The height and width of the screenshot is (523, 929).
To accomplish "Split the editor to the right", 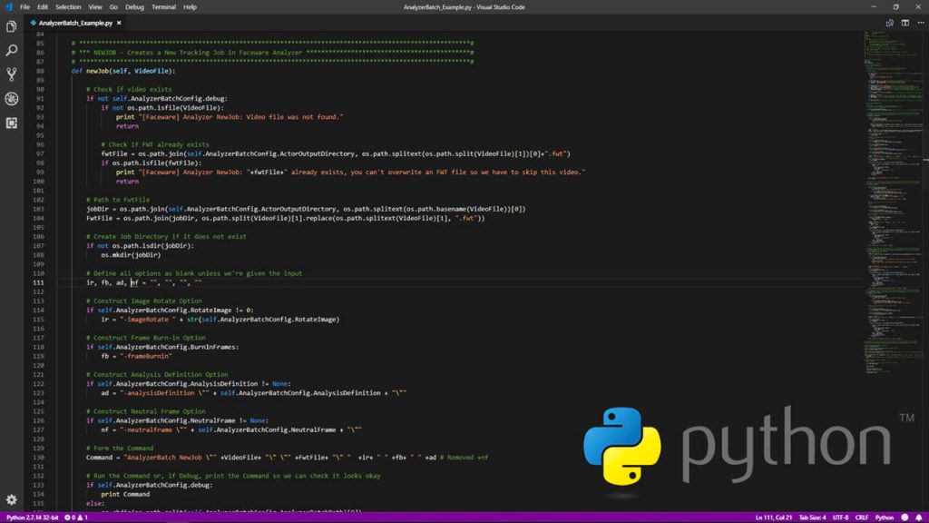I will (x=905, y=23).
